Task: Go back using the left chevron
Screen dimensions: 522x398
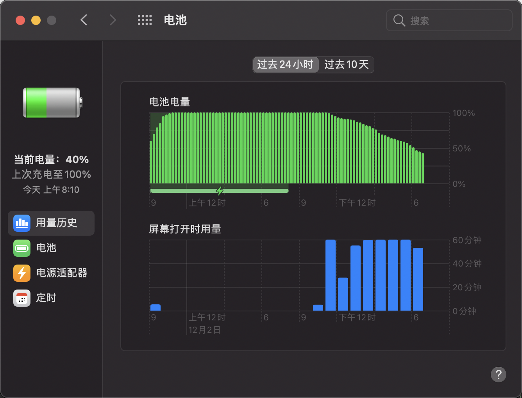Action: pyautogui.click(x=84, y=20)
